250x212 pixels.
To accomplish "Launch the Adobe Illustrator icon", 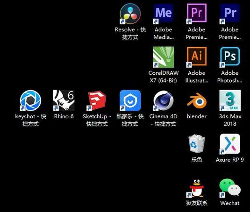I will click(197, 57).
